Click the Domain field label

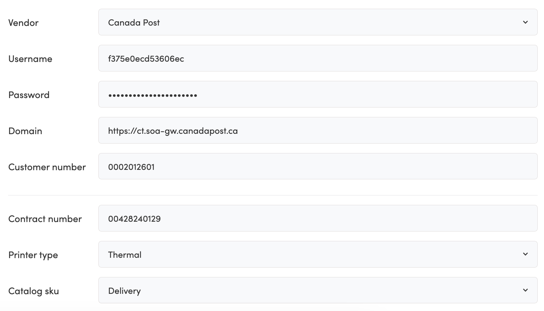tap(25, 131)
